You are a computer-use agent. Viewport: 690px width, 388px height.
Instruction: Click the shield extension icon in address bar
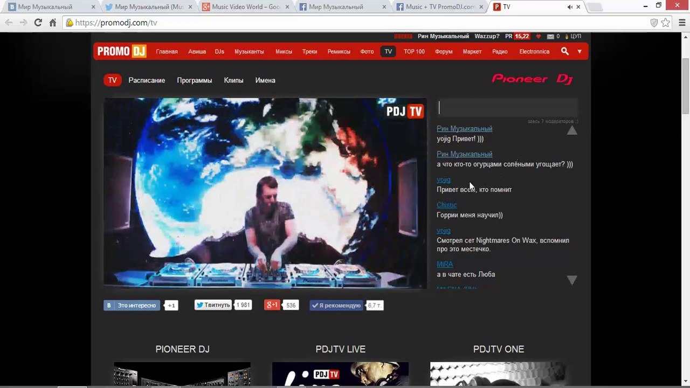[x=654, y=23]
